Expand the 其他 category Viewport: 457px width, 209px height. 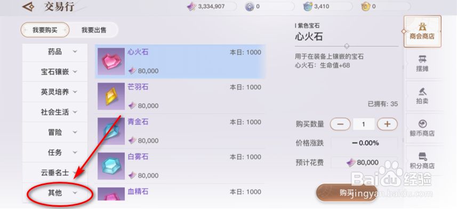[x=55, y=192]
